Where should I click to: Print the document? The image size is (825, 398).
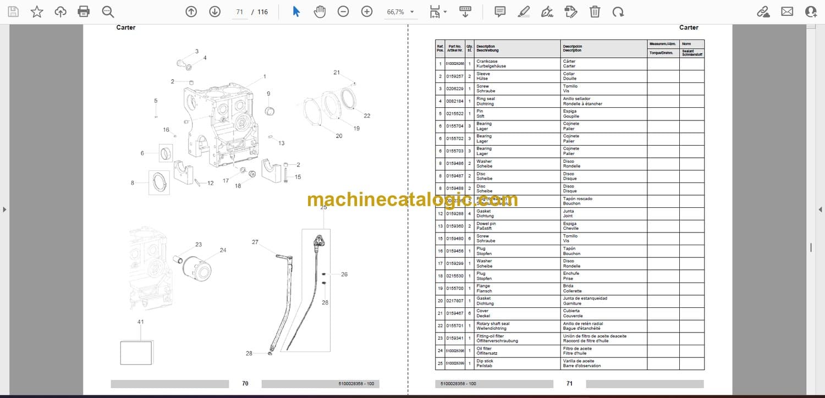point(84,12)
